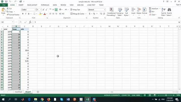Click the Decrease Indent icon

pyautogui.click(x=60, y=14)
